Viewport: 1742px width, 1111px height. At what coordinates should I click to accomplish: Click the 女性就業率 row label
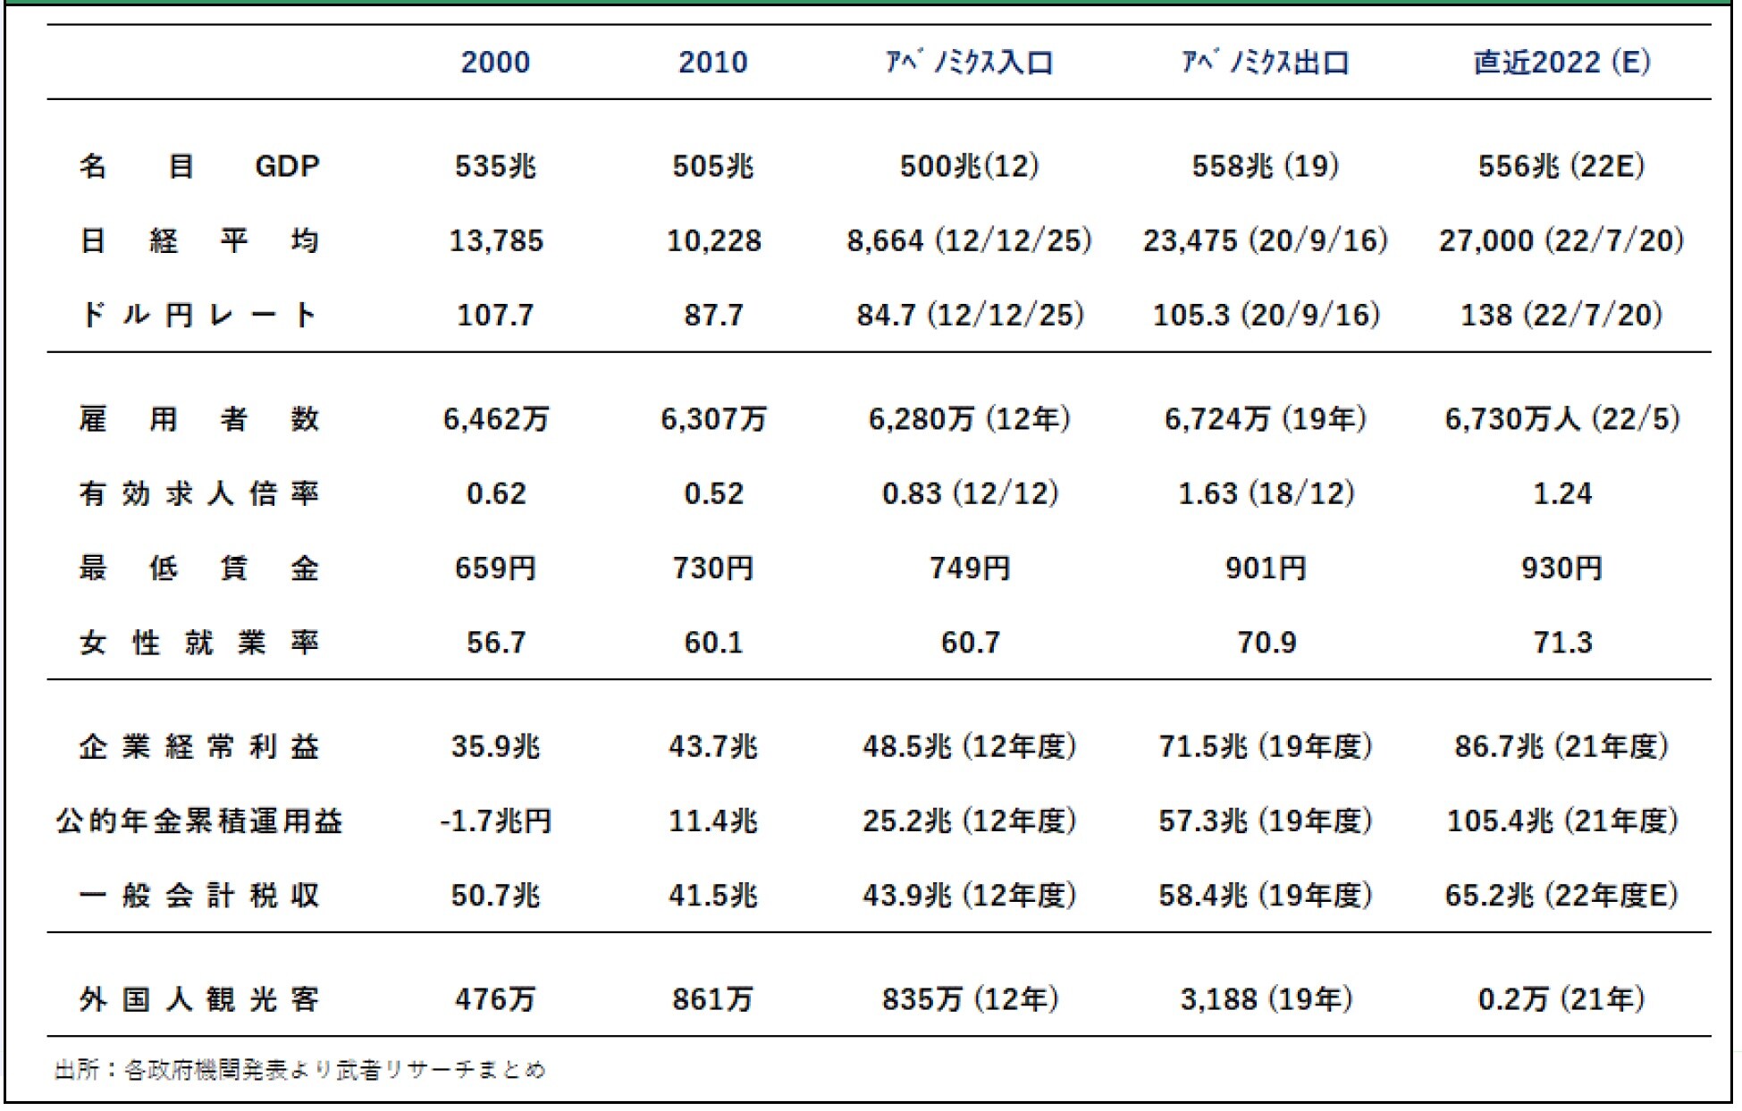pyautogui.click(x=198, y=642)
